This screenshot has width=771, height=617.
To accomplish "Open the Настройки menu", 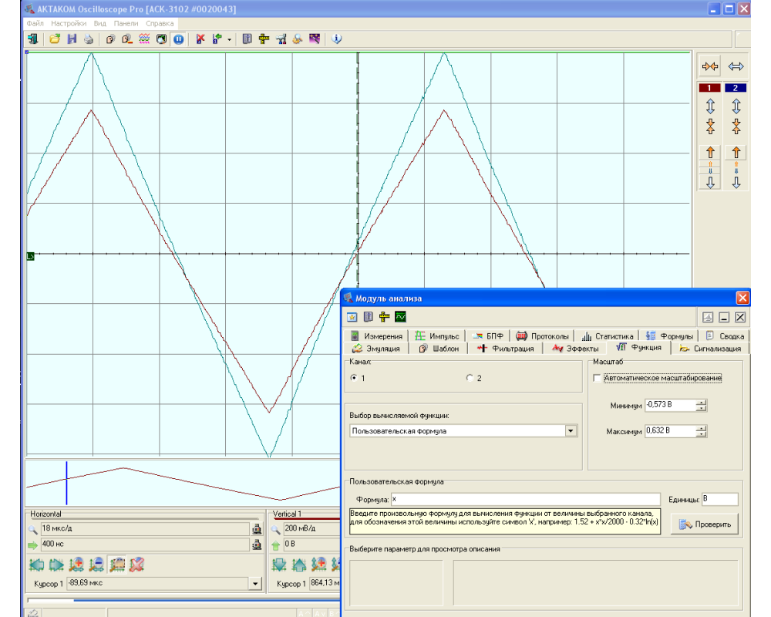I will coord(68,23).
